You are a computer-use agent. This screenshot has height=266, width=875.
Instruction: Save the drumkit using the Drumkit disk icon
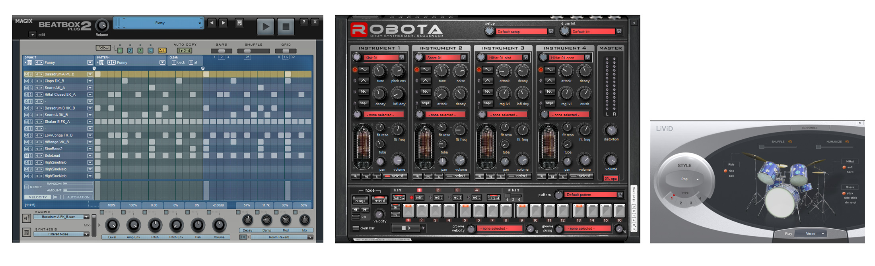pyautogui.click(x=29, y=63)
